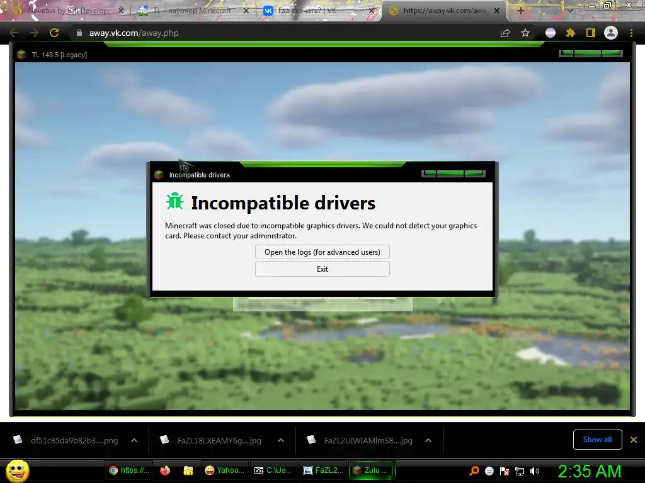Click the magnifier tray icon
Viewport: 645px width, 483px height.
474,470
